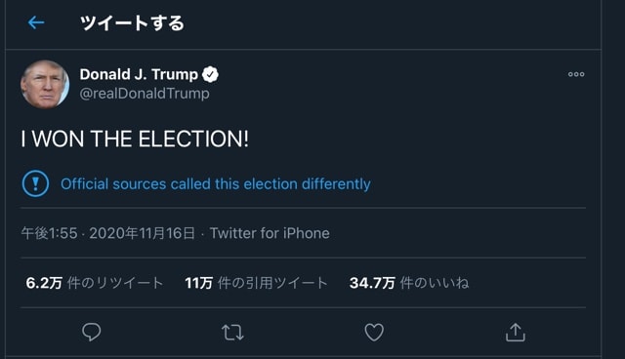Viewport: 625px width, 359px height.
Task: Open the Twitter for iPhone source link
Action: pyautogui.click(x=270, y=233)
